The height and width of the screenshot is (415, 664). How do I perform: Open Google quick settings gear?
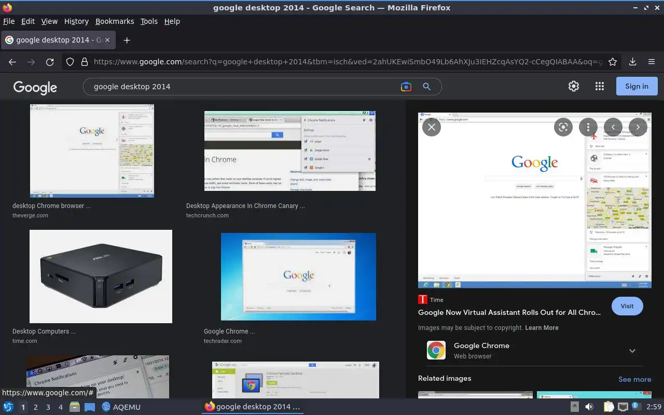pos(574,86)
